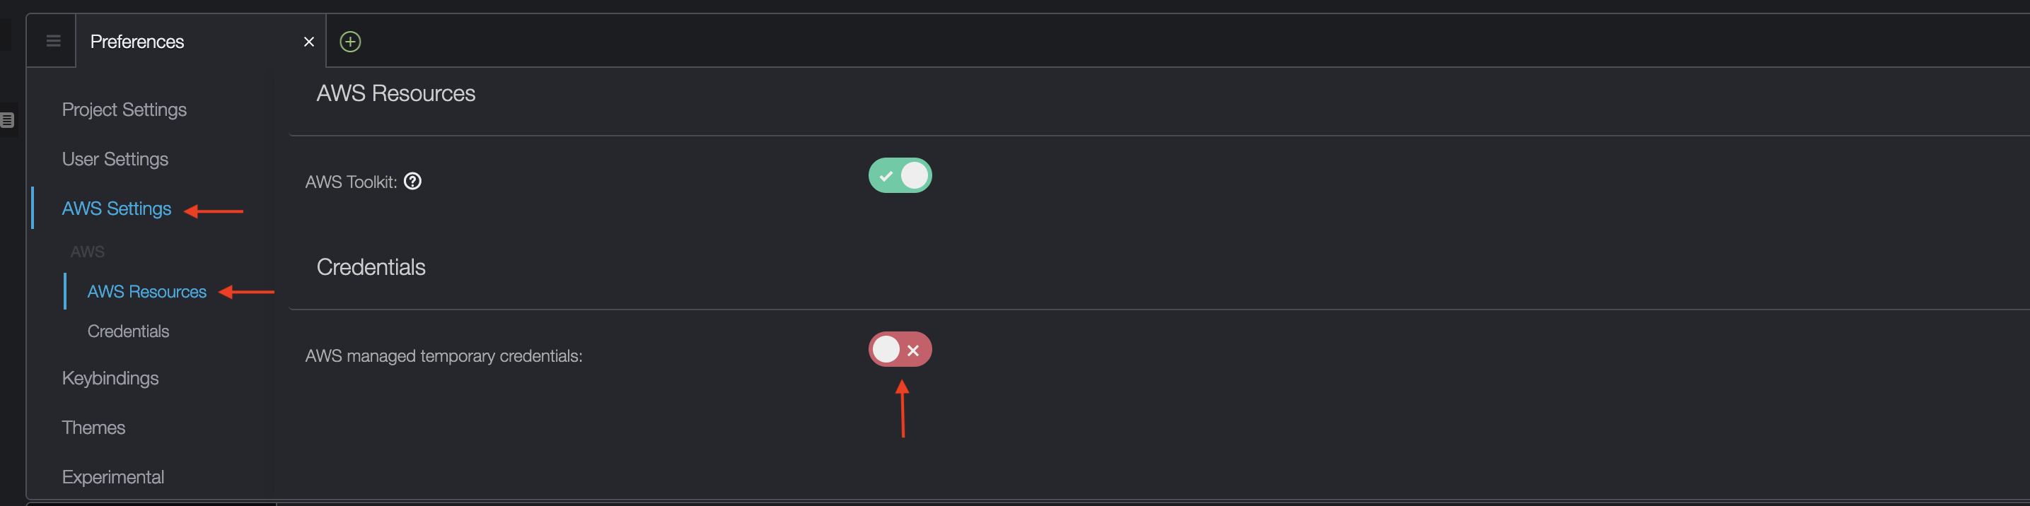Screen dimensions: 2030x506
Task: Close the Preferences tab
Action: (309, 42)
